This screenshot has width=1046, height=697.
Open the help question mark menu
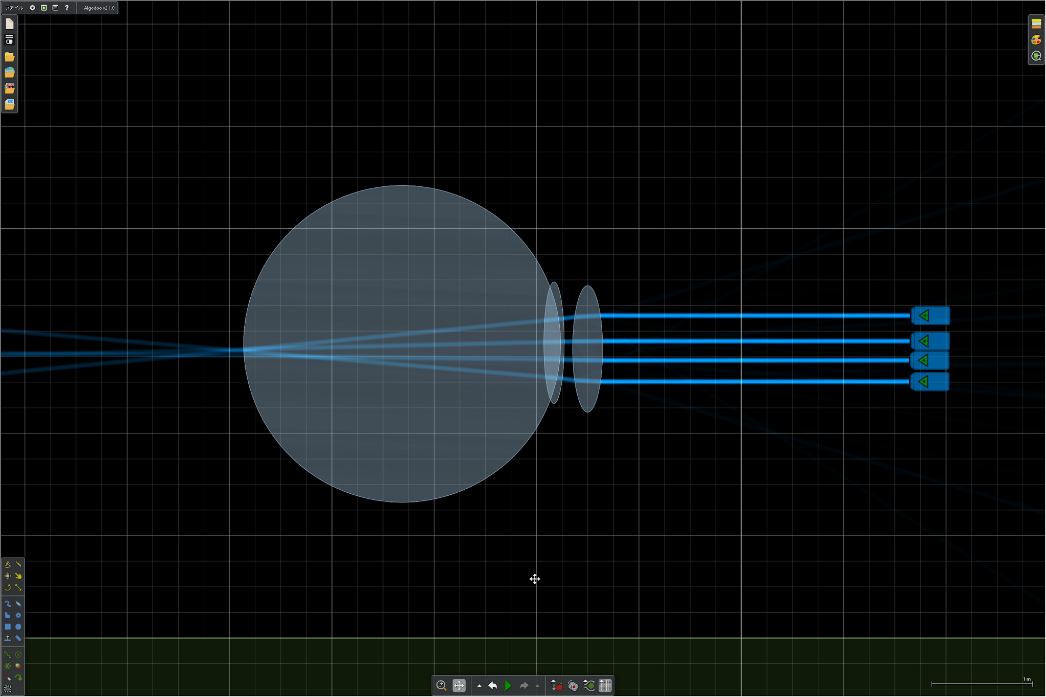pos(67,8)
